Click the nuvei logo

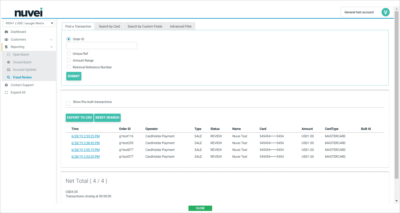coord(29,12)
